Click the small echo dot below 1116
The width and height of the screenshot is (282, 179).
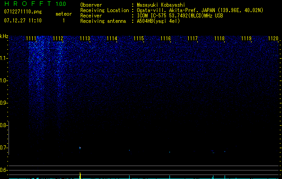[169, 152]
